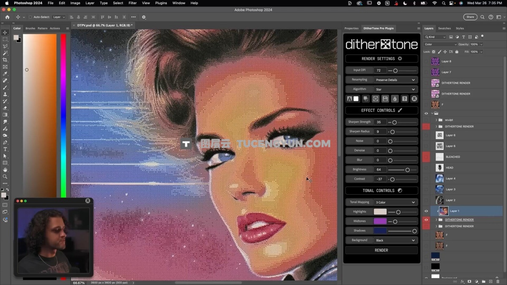Toggle visibility of Layer 4
This screenshot has height=285, width=507.
pos(426,179)
